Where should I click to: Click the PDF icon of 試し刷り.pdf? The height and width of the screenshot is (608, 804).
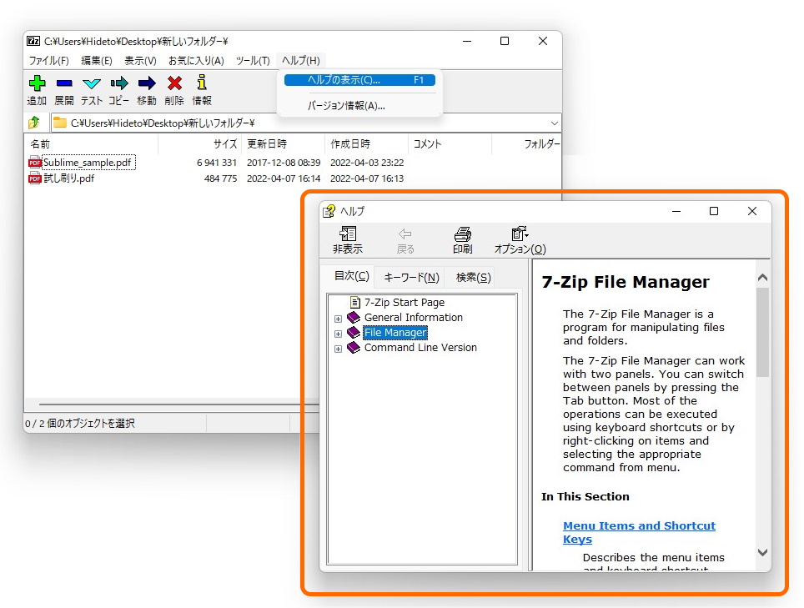pos(35,178)
